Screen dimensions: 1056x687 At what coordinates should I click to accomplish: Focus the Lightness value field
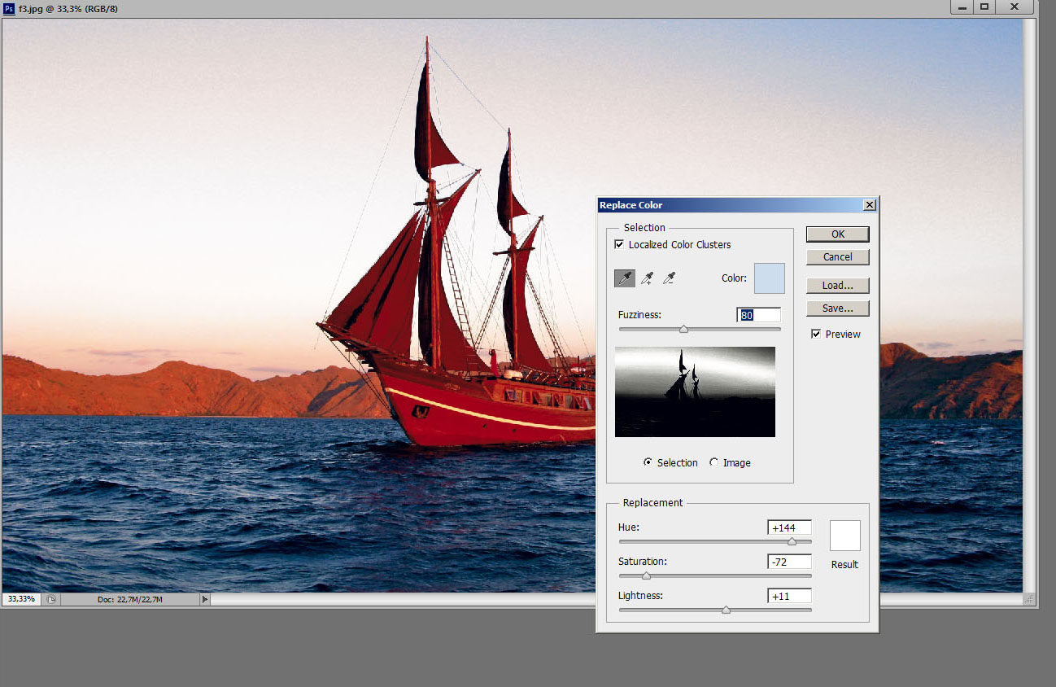pos(789,596)
